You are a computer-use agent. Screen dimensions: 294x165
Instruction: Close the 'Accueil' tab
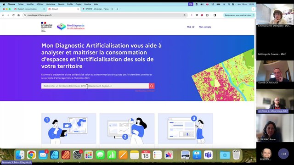pos(78,9)
